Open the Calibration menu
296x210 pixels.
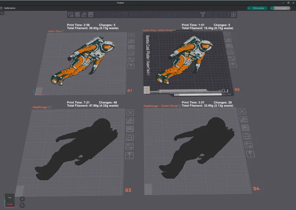(x=10, y=8)
